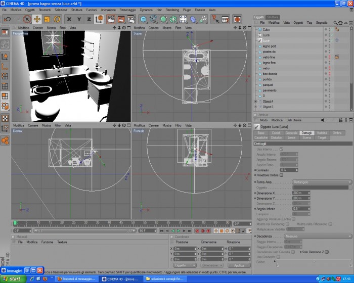Toggle the Solo Direzione Z checkbox
The height and width of the screenshot is (283, 354).
click(327, 252)
